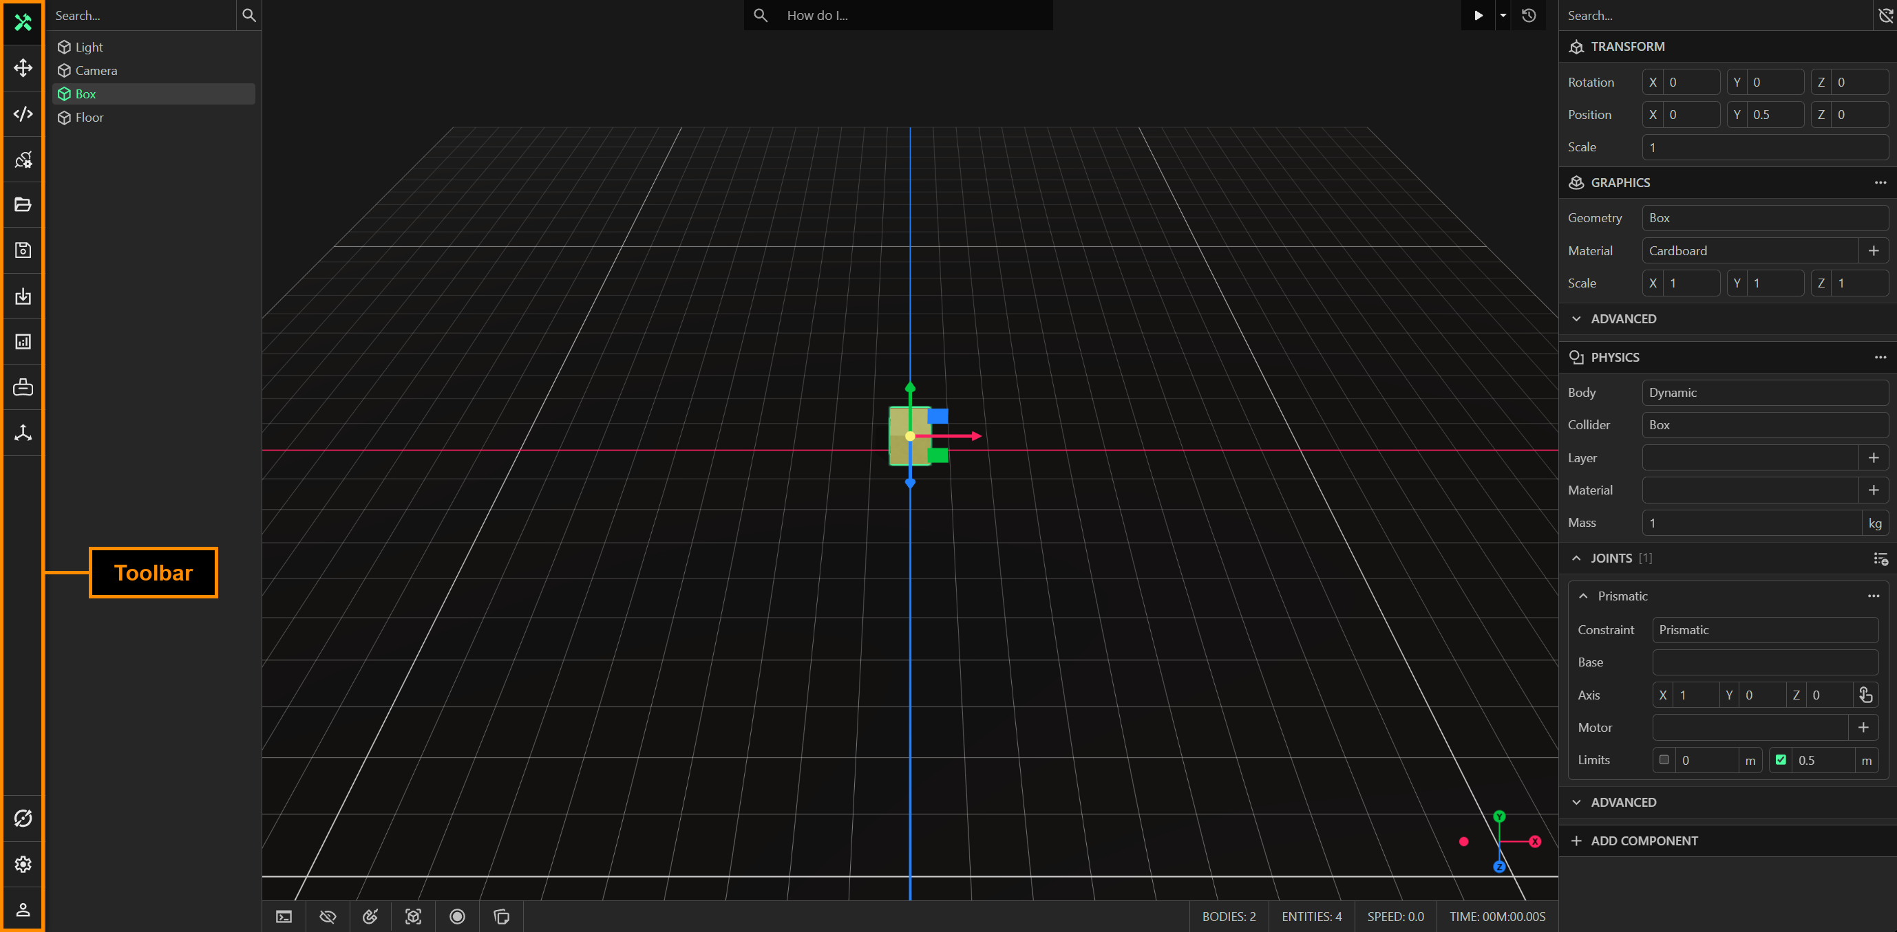This screenshot has height=932, width=1897.
Task: Open the Physics three-dots menu
Action: click(1880, 358)
